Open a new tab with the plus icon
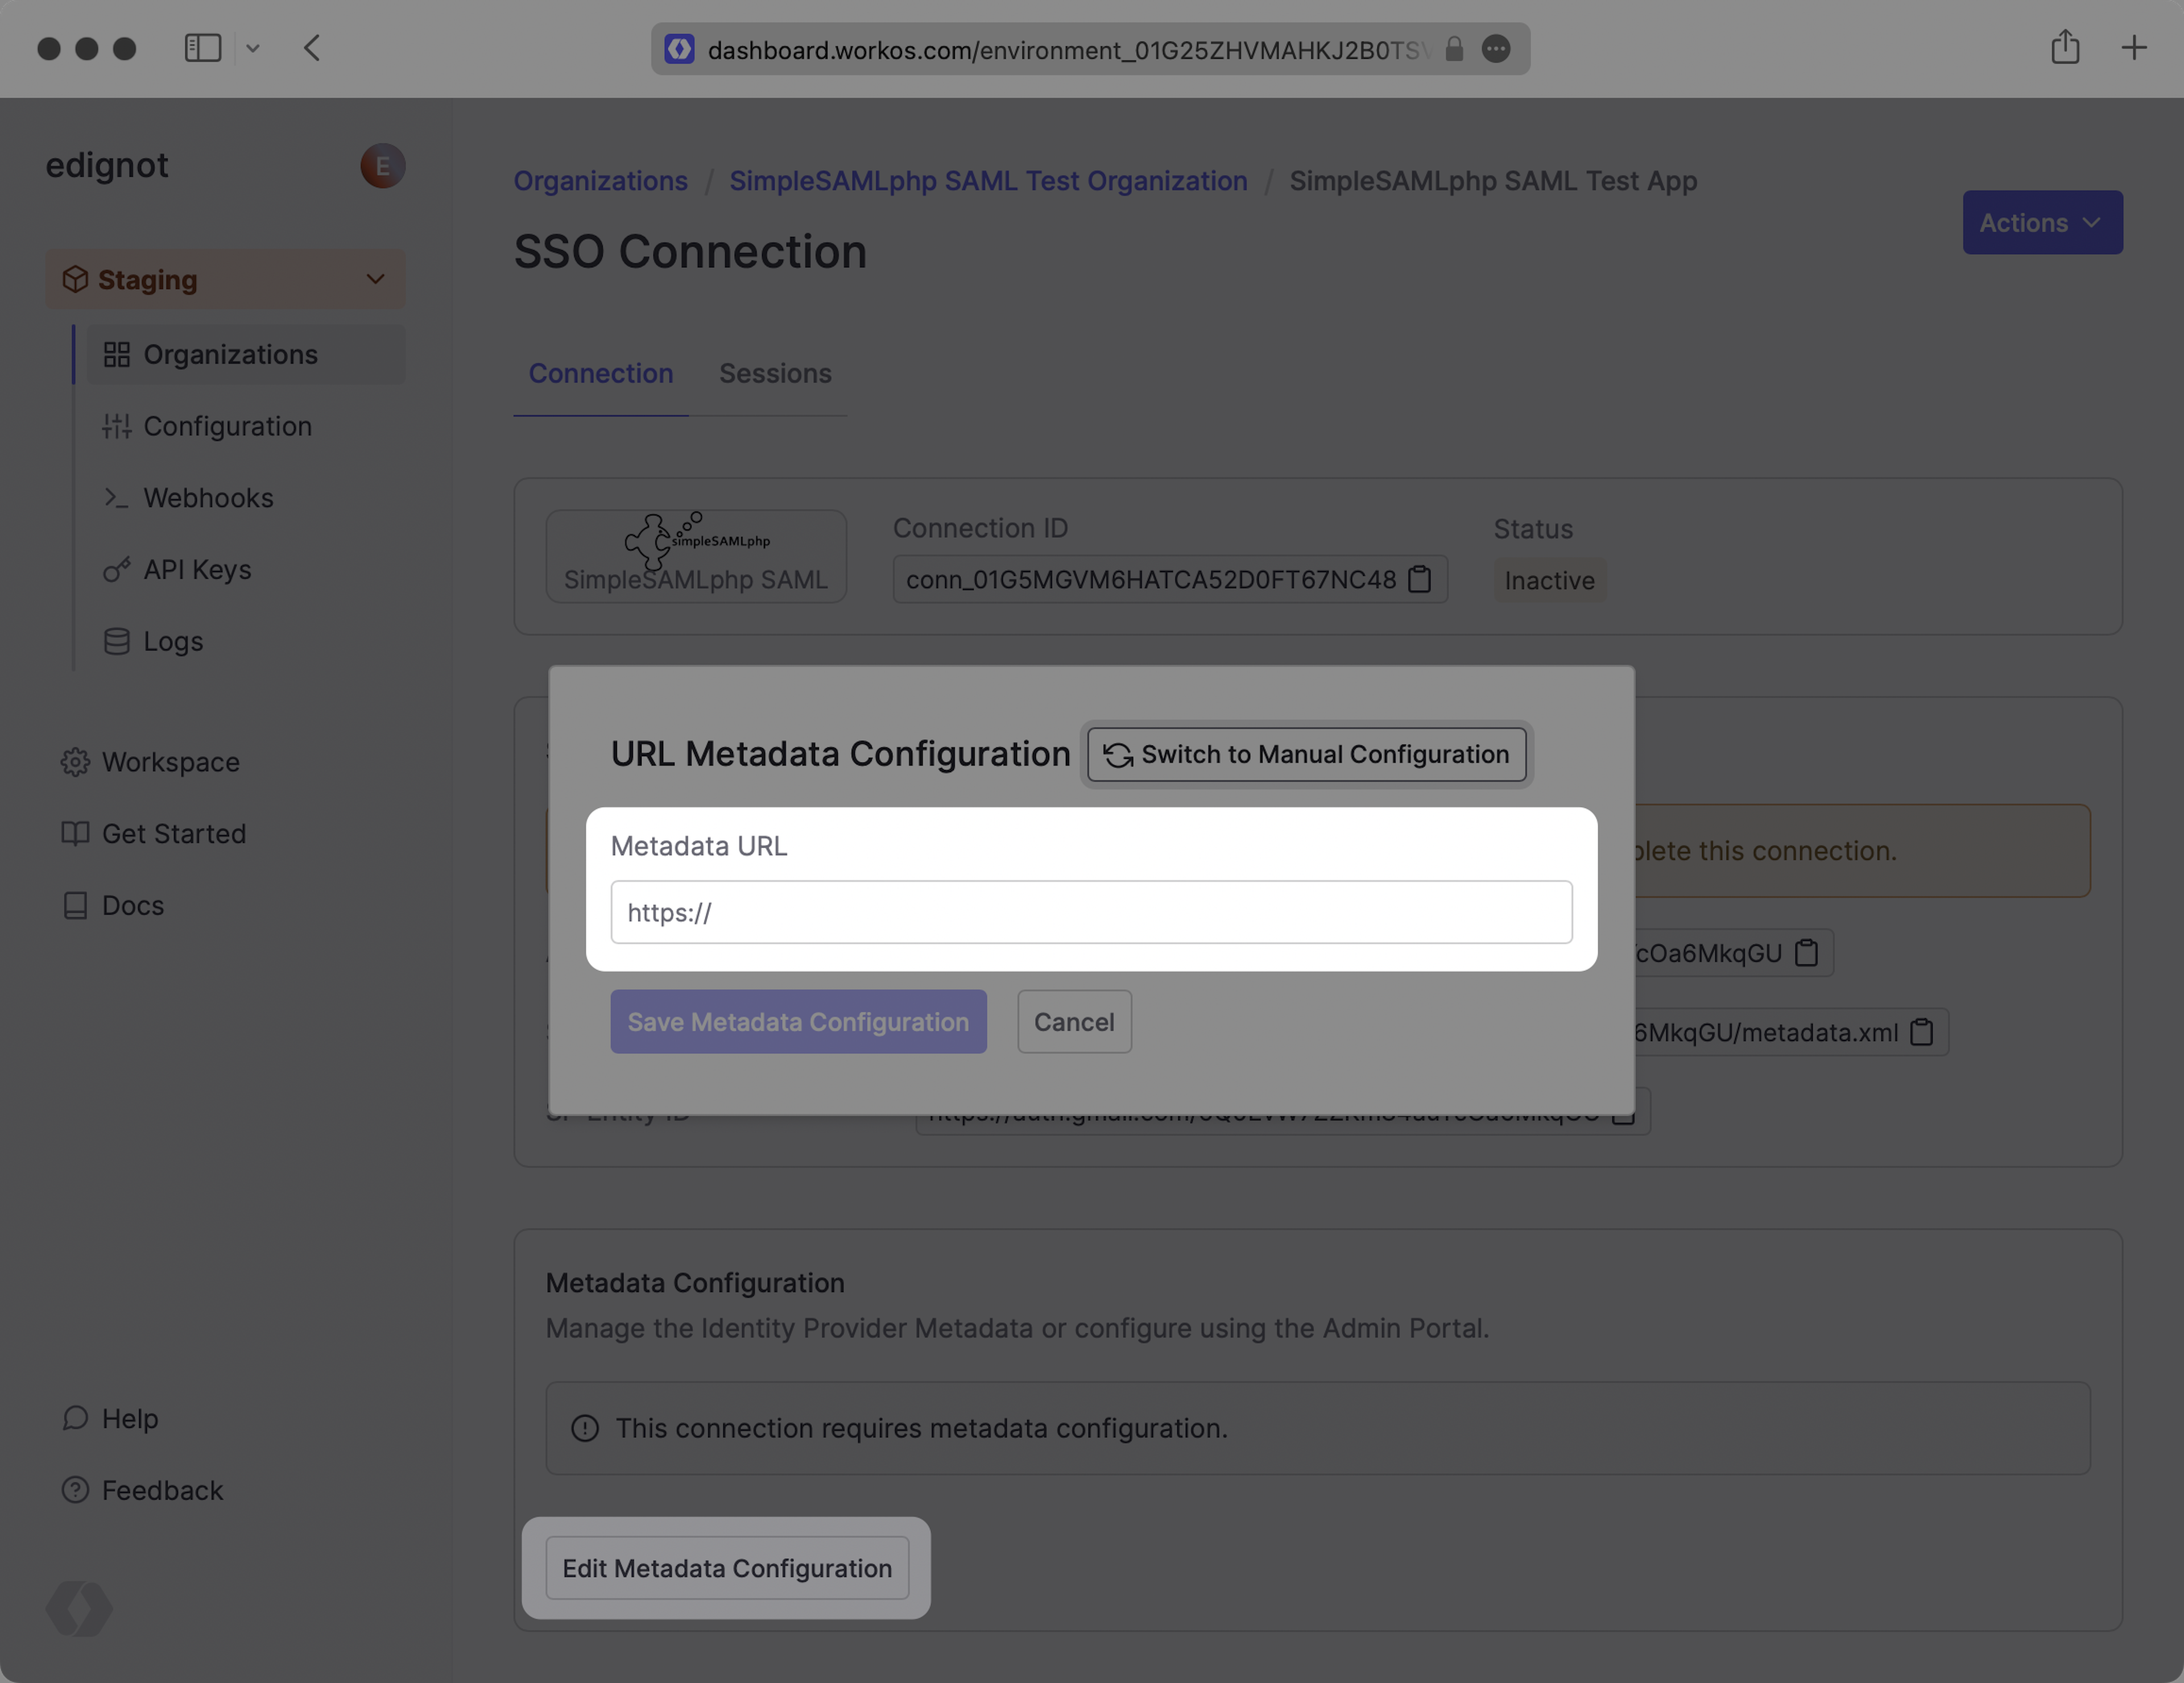 [x=2134, y=48]
